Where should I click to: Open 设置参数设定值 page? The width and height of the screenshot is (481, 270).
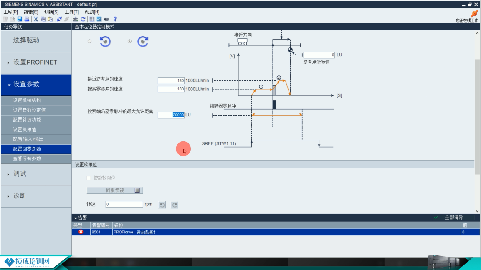(36, 110)
